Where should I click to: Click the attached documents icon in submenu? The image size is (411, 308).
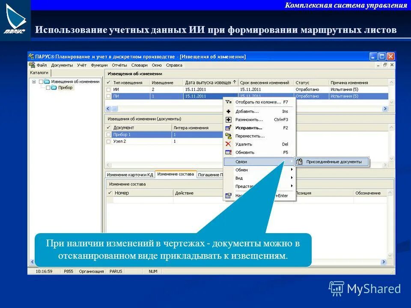pyautogui.click(x=299, y=162)
